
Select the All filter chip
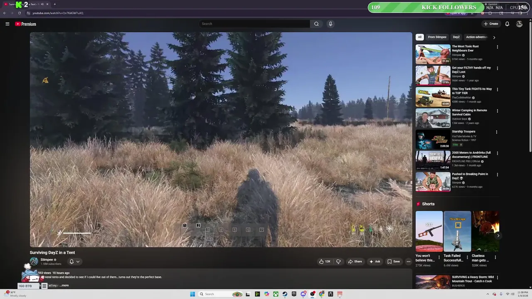[x=420, y=37]
